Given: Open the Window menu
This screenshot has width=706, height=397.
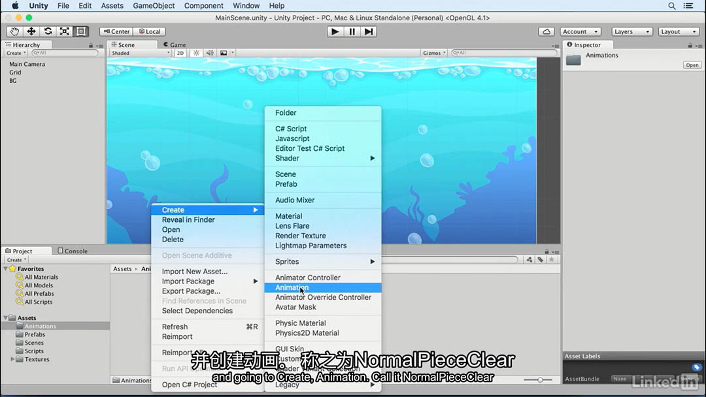Looking at the screenshot, I should point(246,6).
